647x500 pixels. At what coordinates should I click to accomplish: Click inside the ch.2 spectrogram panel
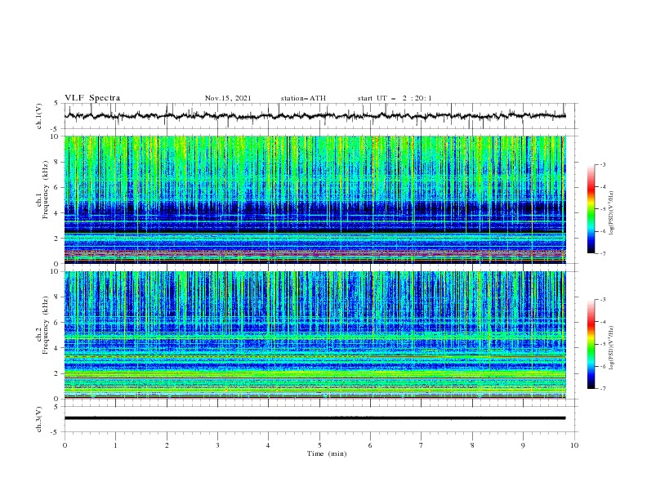315,335
